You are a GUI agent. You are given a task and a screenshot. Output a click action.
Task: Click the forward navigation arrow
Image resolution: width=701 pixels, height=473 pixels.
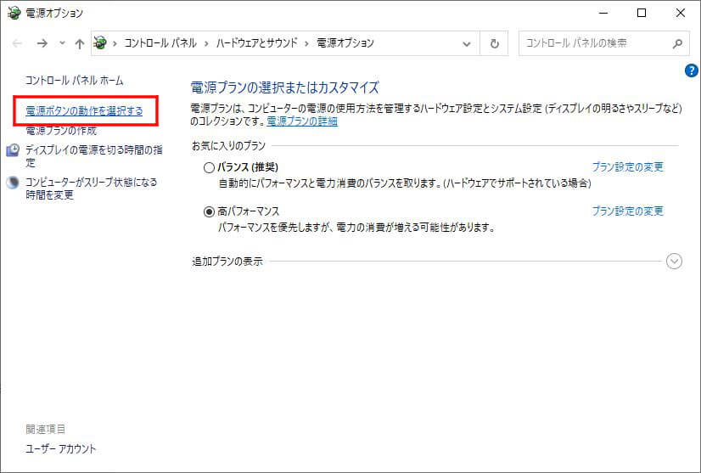click(x=42, y=43)
